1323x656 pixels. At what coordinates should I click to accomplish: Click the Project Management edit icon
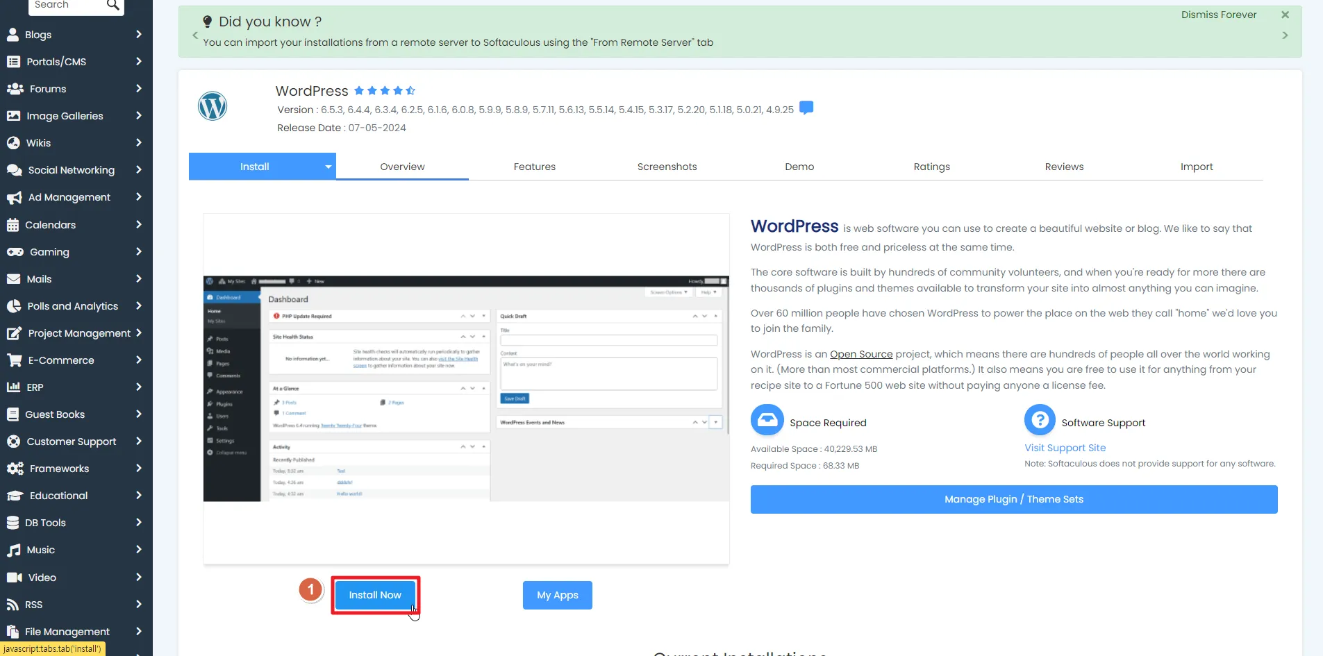(14, 333)
